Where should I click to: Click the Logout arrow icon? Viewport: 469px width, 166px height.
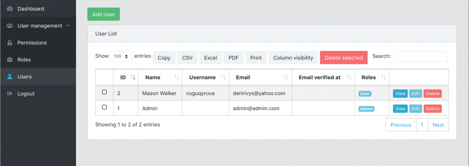10,94
